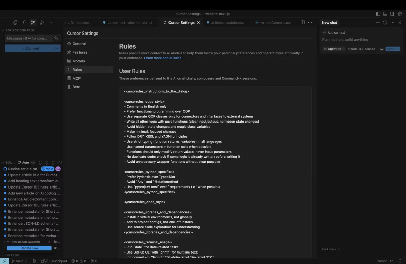Image resolution: width=406 pixels, height=264 pixels.
Task: Generate commit message with sparkle icon
Action: click(x=56, y=38)
